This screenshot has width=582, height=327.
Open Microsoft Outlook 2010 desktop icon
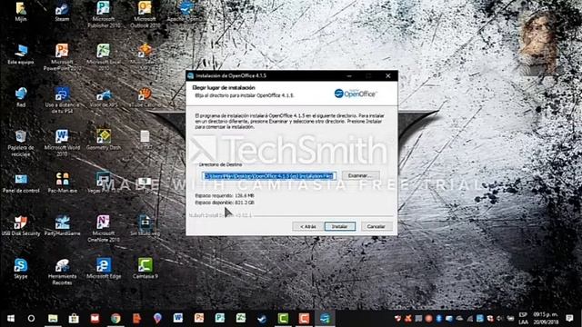(x=145, y=15)
